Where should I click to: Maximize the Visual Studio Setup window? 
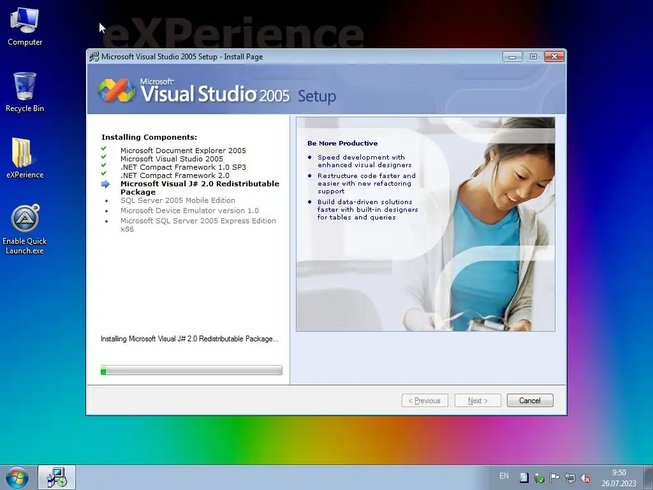click(533, 57)
